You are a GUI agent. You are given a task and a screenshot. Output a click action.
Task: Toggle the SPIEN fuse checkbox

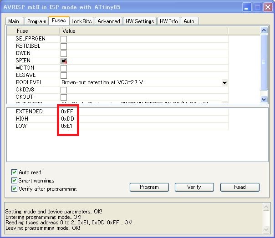click(64, 61)
